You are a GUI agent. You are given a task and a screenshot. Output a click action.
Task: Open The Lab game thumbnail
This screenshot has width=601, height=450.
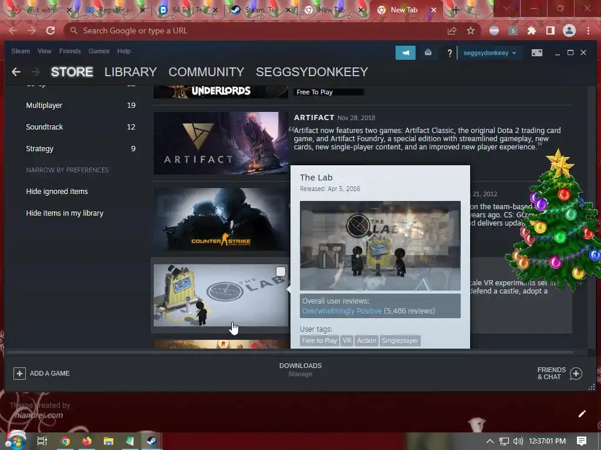221,295
